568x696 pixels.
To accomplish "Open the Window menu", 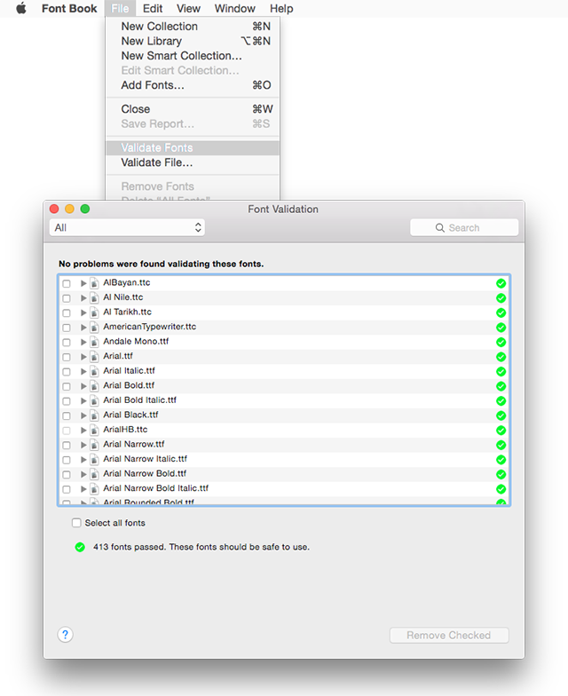I will point(235,9).
